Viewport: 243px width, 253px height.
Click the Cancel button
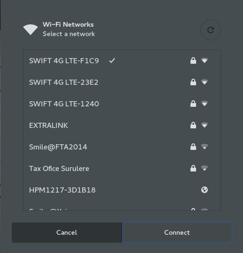pyautogui.click(x=67, y=232)
